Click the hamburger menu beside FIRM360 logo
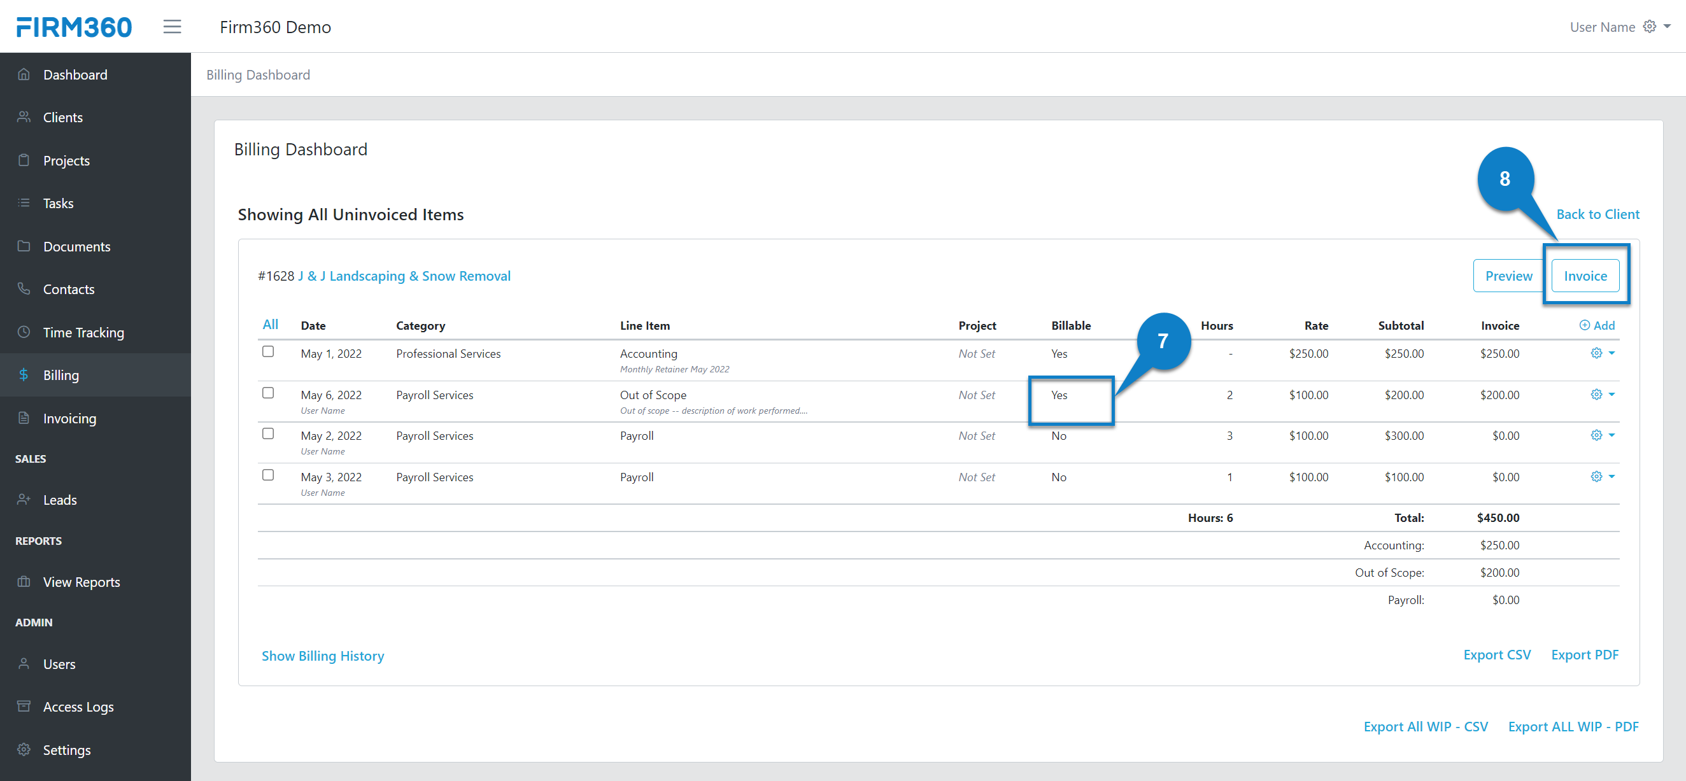 click(172, 26)
